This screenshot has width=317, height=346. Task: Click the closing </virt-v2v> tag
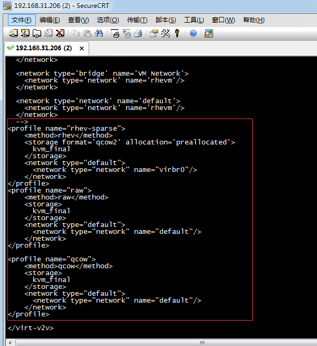[31, 328]
